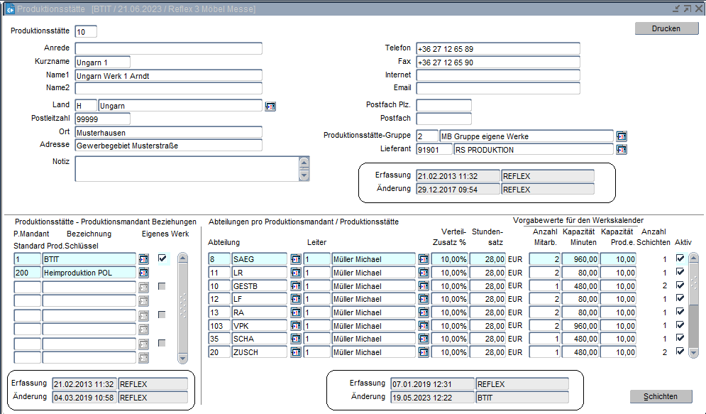This screenshot has height=414, width=706.
Task: Open lookup icon for Heimproduktion POL row
Action: click(144, 273)
